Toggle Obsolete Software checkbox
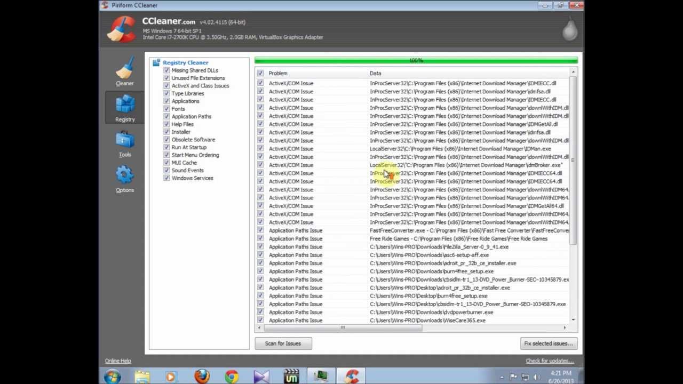Viewport: 683px width, 384px height. [166, 140]
